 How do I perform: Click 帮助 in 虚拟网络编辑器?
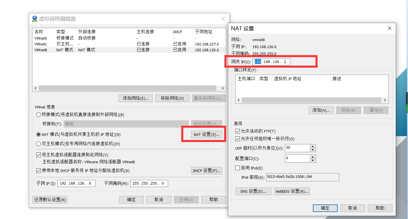[x=214, y=200]
